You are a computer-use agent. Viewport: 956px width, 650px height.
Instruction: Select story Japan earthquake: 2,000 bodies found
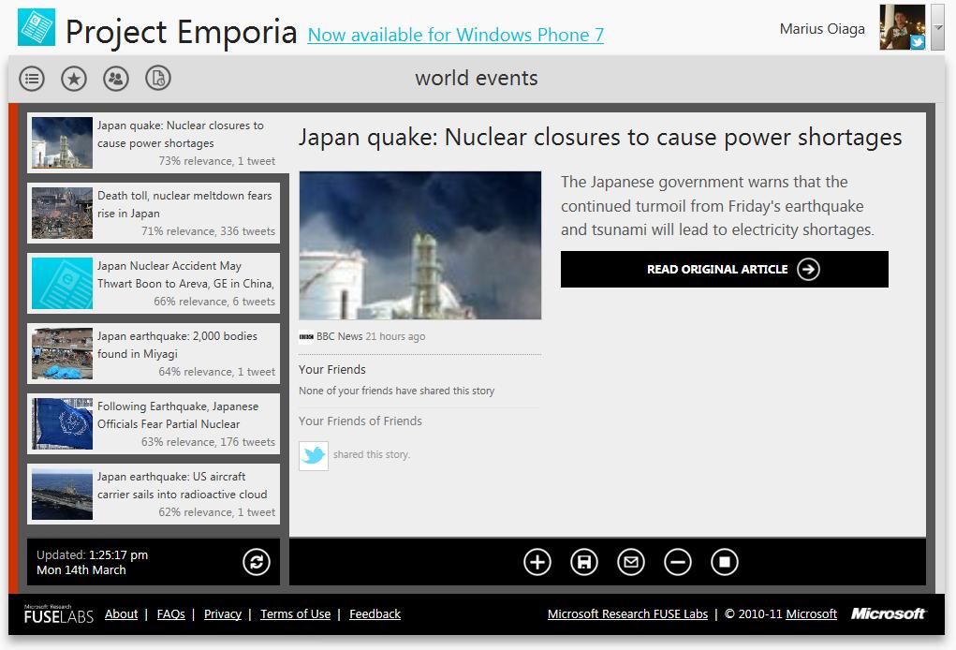154,354
